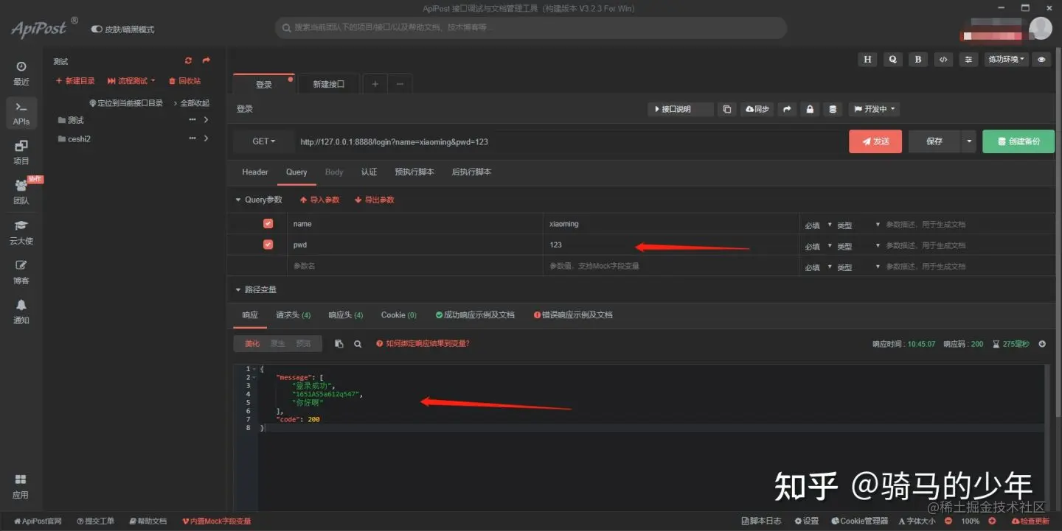Screen dimensions: 1062x531
Task: Expand the 接口说明 description
Action: [x=680, y=109]
